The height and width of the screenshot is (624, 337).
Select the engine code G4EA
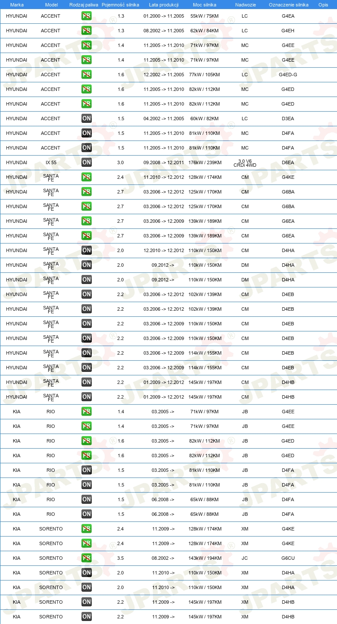pos(288,16)
